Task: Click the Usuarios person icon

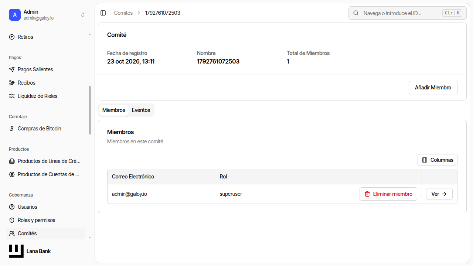Action: (12, 207)
